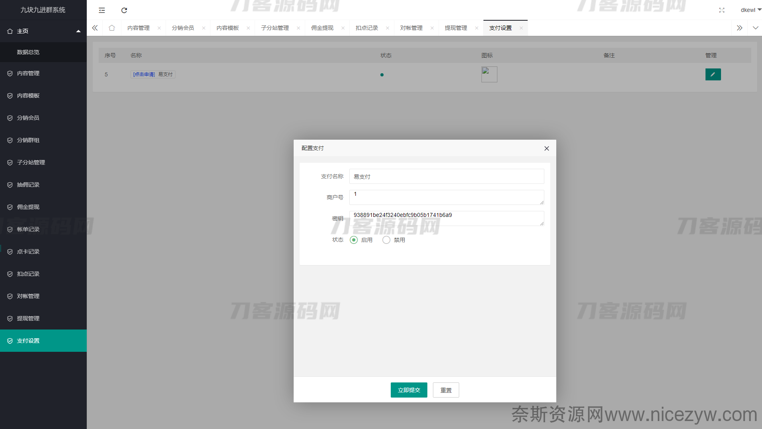Close the 支付设置 tab
The width and height of the screenshot is (762, 429).
click(x=521, y=28)
